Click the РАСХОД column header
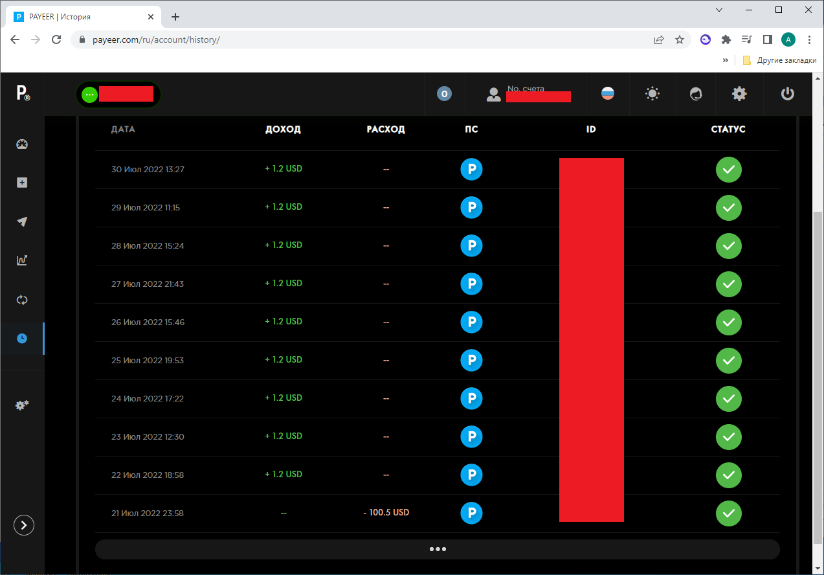Image resolution: width=824 pixels, height=575 pixels. tap(386, 130)
